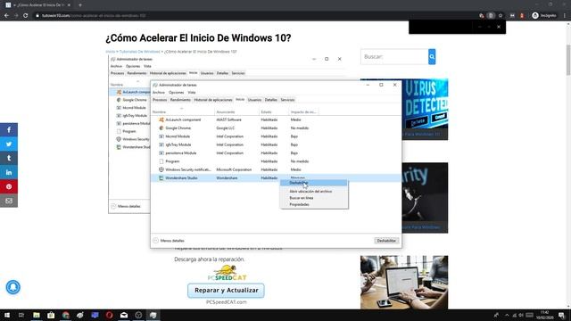This screenshot has width=571, height=321.
Task: Open the laptop meeting photo thumbnail
Action: tap(404, 283)
